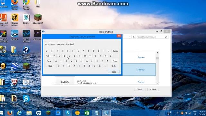Open Google Earth desktop shortcut
Image resolution: width=206 pixels, height=116 pixels.
pyautogui.click(x=14, y=67)
